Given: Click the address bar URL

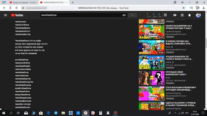Looking at the screenshot, I should (36, 8).
